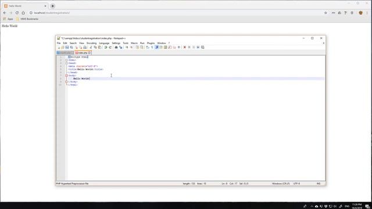Click the Close document toolbar icon
This screenshot has width=372, height=209.
click(x=76, y=48)
